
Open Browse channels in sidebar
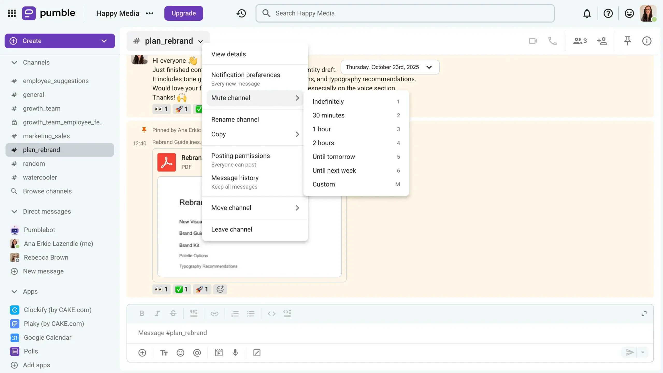coord(47,191)
